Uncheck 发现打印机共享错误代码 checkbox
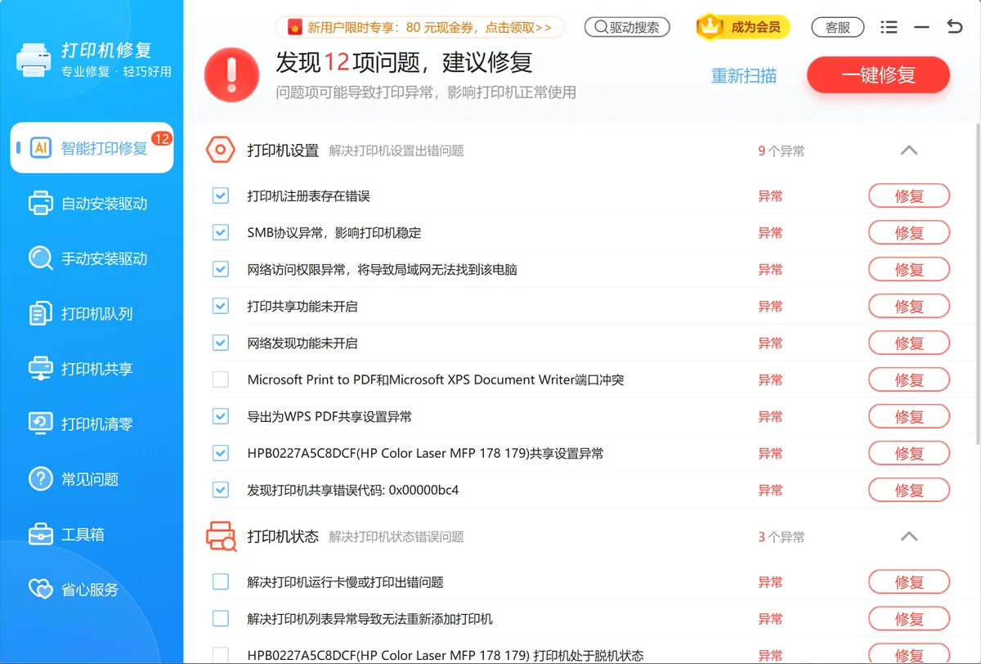This screenshot has height=664, width=981. [220, 490]
